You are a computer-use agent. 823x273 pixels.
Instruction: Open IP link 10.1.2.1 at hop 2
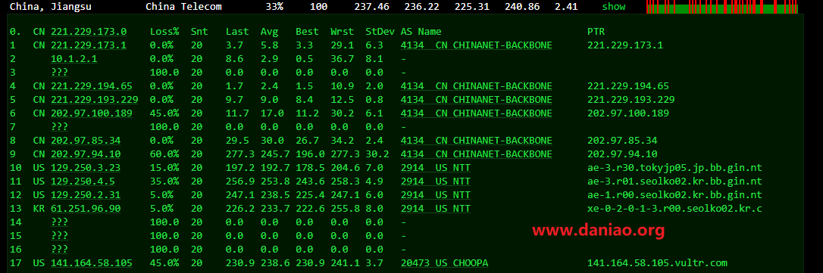click(74, 59)
